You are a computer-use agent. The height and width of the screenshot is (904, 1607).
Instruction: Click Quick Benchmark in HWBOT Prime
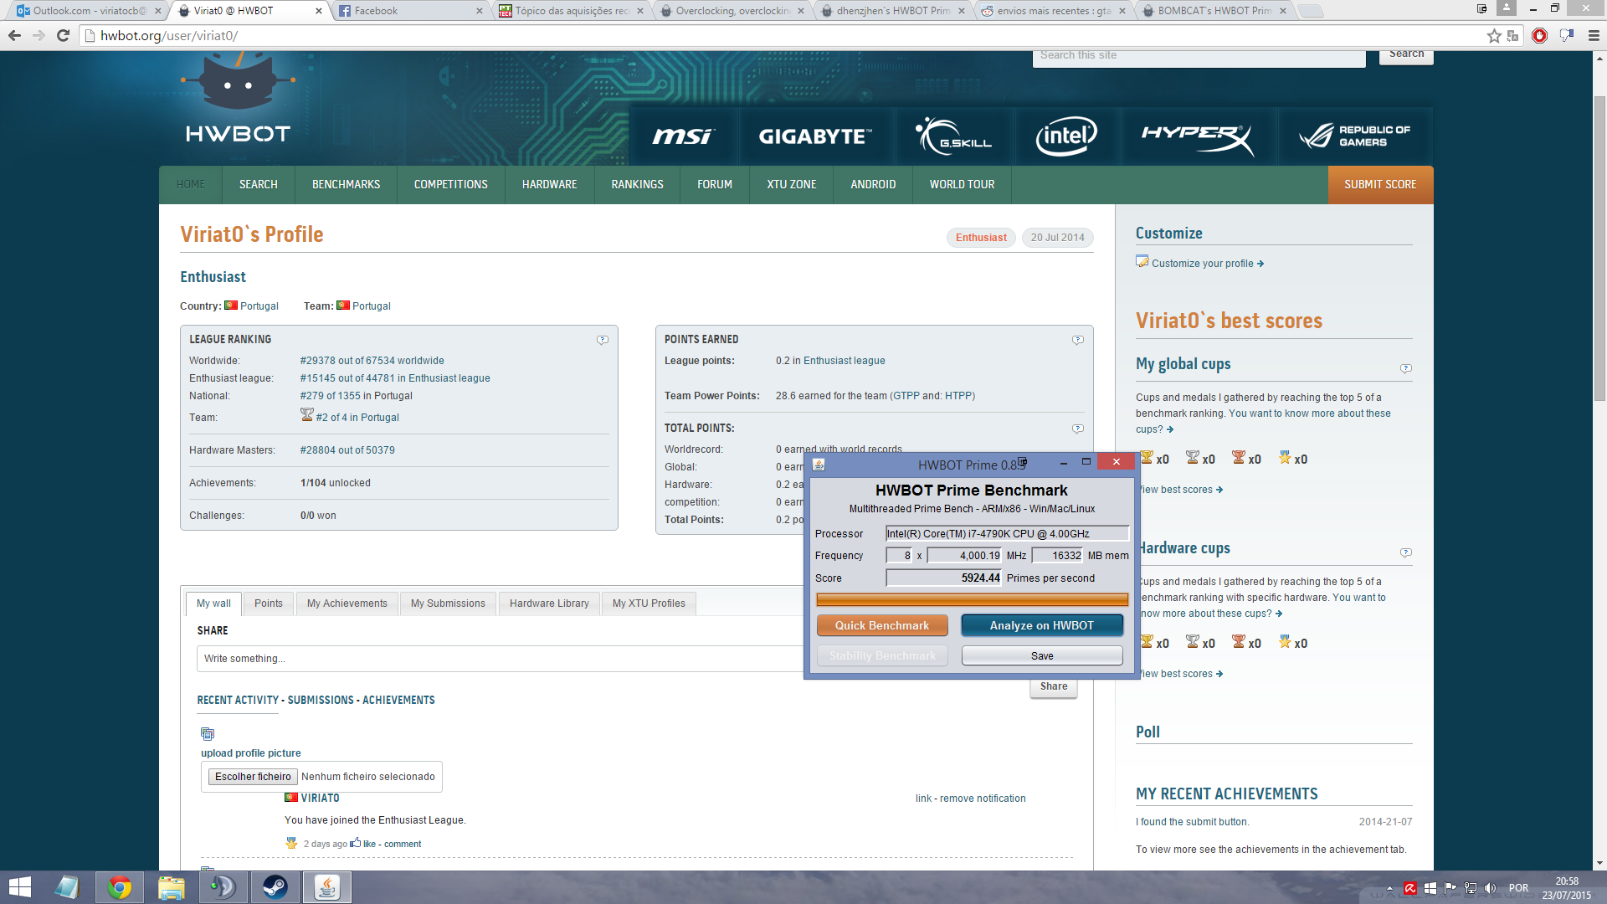tap(882, 625)
